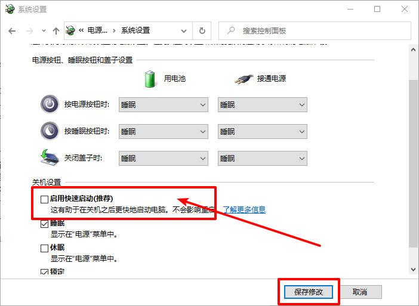Click 系统设置 breadcrumb in address bar

point(135,30)
